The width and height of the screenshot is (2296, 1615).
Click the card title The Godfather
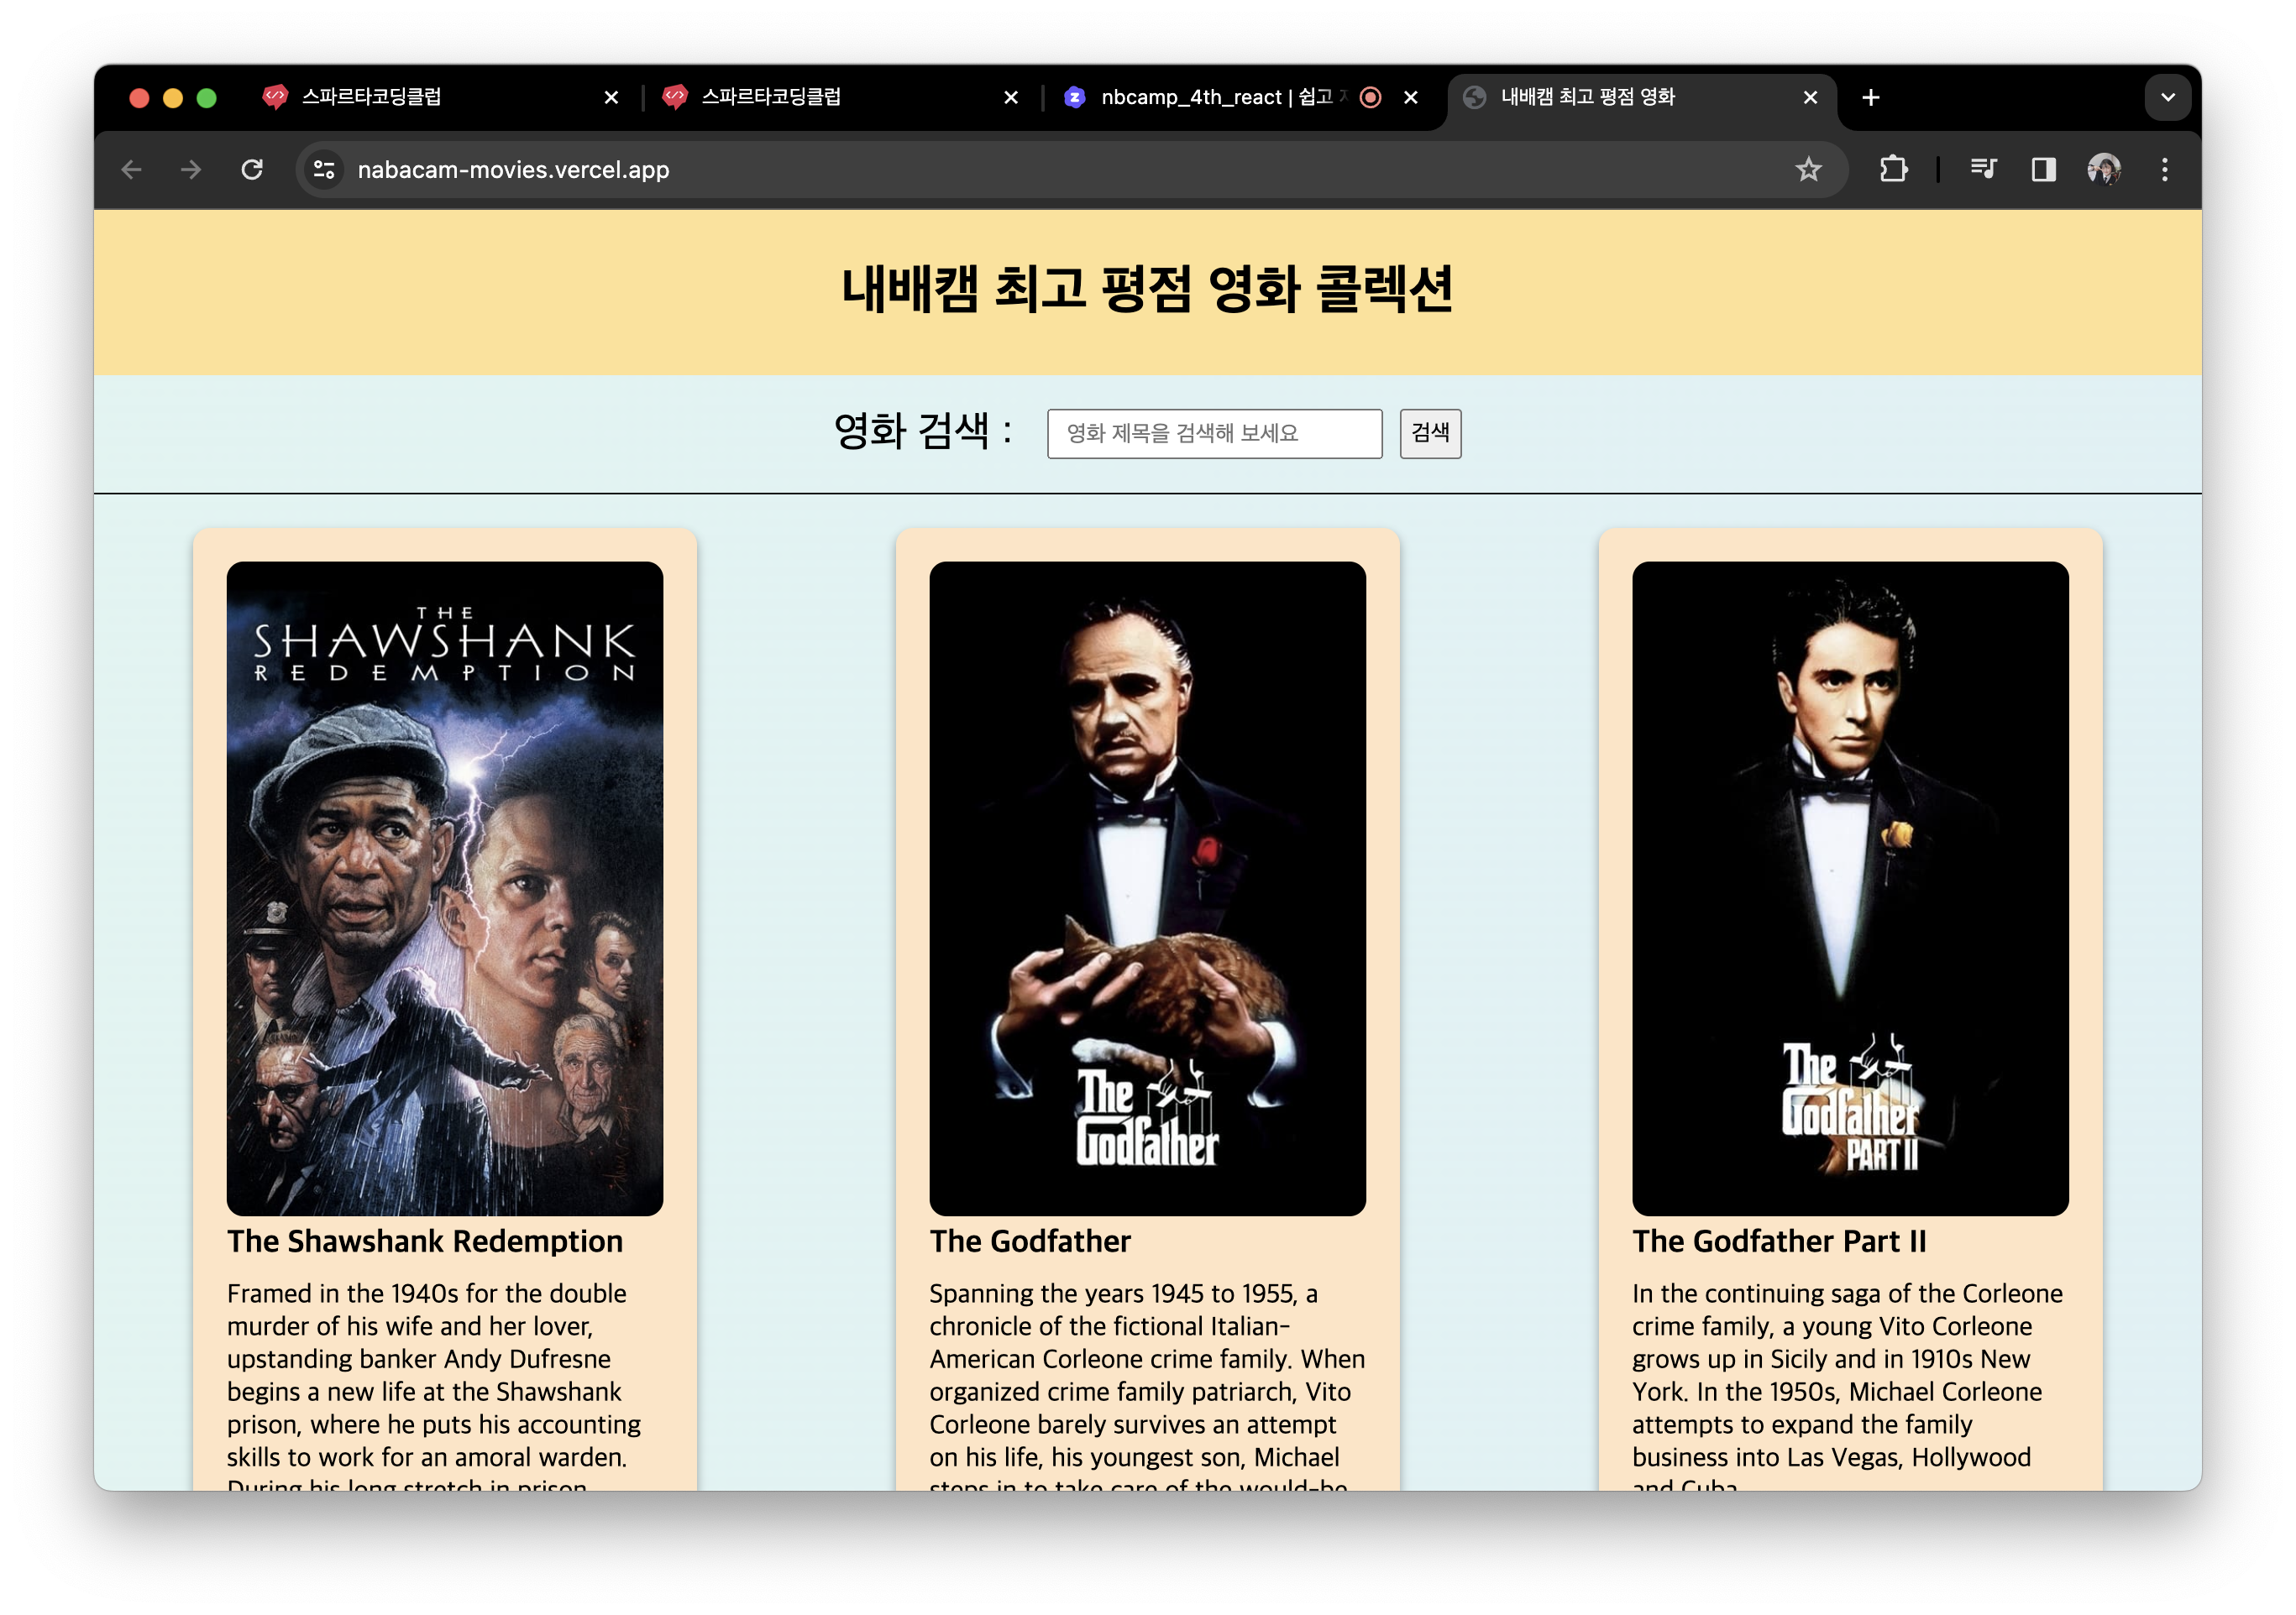click(x=1030, y=1241)
